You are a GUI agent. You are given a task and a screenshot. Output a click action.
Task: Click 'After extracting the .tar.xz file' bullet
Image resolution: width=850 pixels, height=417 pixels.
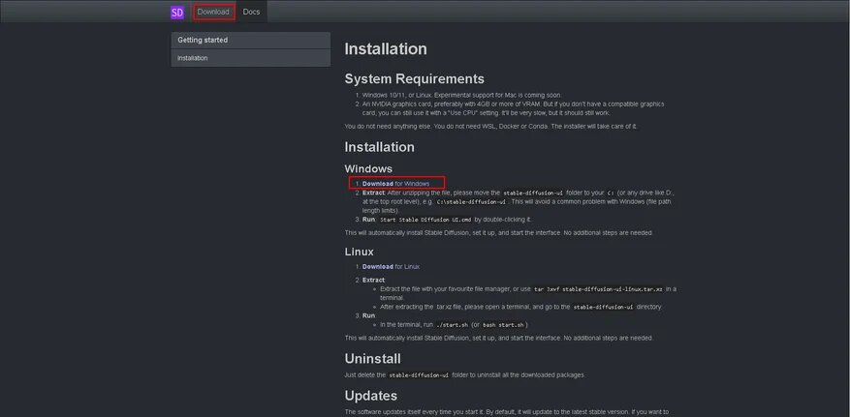tap(520, 308)
